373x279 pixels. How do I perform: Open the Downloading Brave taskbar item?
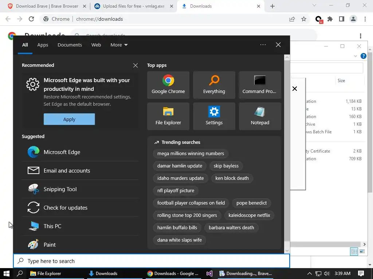tap(246, 274)
